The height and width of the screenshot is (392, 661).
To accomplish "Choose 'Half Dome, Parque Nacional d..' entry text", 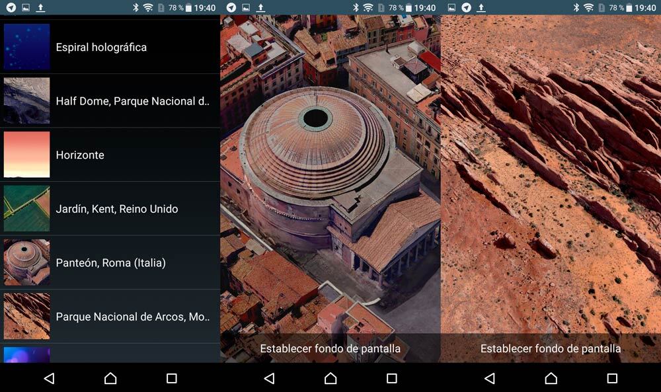I will [132, 101].
